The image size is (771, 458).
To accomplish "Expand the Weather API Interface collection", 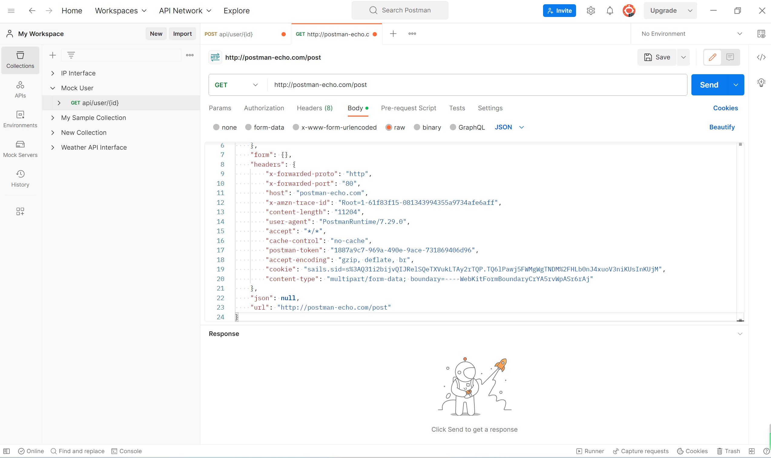I will tap(53, 147).
